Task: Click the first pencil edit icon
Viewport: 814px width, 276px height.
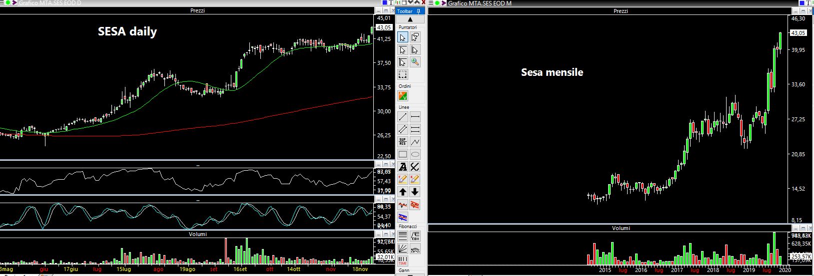Action: (403, 179)
